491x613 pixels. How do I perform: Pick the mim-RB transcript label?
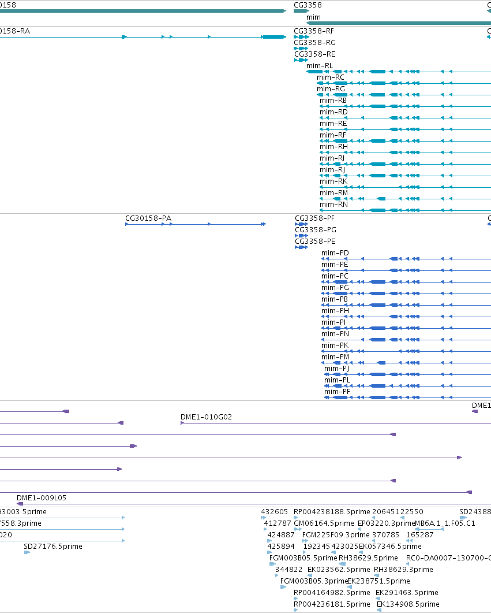pyautogui.click(x=333, y=101)
